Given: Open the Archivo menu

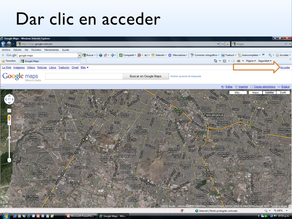Looking at the screenshot, I should pyautogui.click(x=6, y=50).
